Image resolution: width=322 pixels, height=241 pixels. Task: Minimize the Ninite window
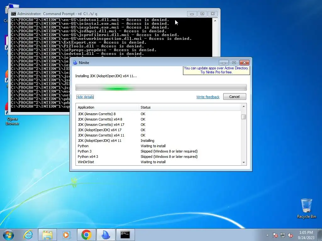pos(224,63)
